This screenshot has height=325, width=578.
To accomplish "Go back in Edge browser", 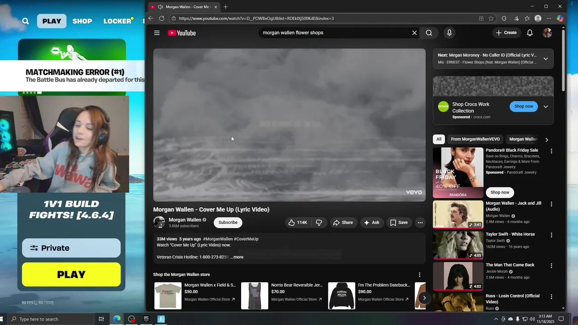I will (151, 19).
